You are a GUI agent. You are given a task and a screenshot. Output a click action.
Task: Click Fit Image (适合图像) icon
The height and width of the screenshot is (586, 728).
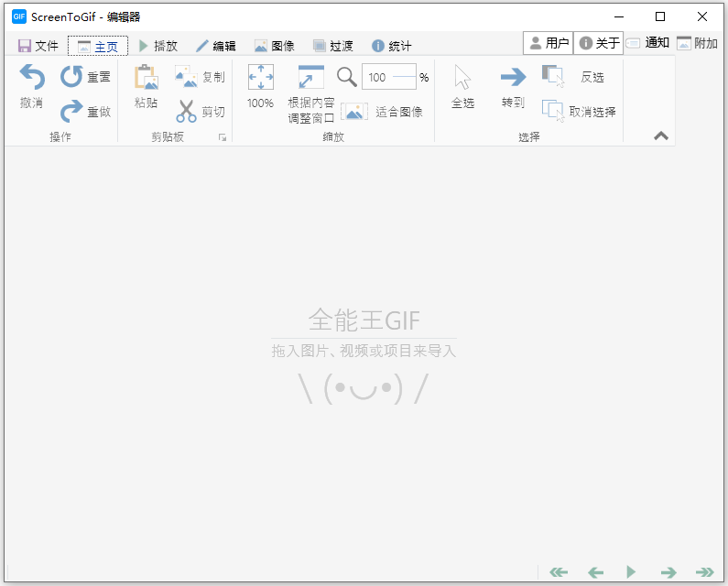click(x=354, y=112)
